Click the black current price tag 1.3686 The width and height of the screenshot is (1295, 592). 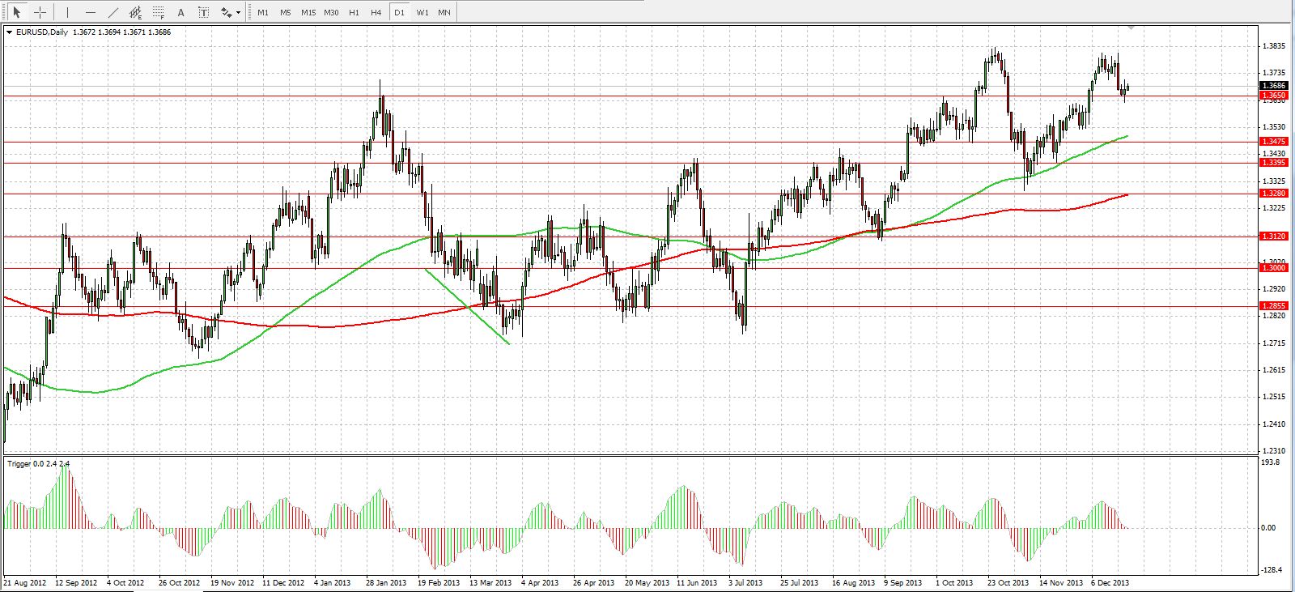[1274, 85]
